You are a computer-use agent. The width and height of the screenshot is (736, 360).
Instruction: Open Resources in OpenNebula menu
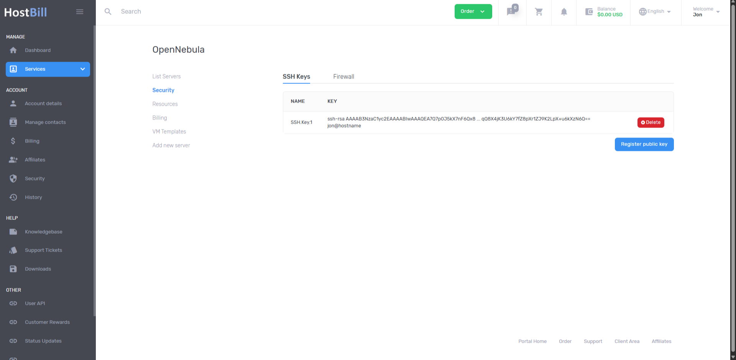[165, 104]
